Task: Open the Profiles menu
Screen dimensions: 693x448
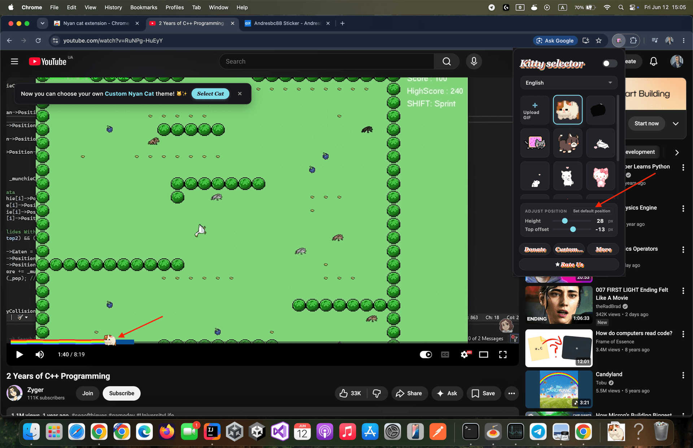Action: 175,7
